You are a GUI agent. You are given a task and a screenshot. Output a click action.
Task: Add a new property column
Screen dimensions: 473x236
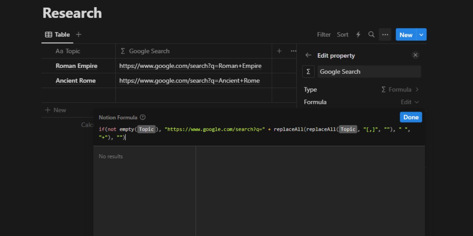click(x=279, y=51)
